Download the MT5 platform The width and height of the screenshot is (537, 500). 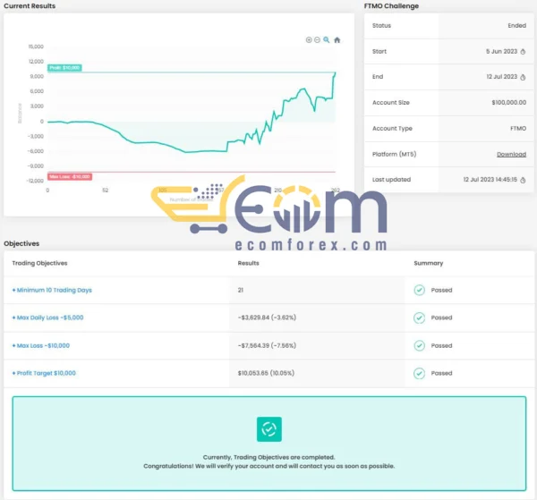click(x=511, y=154)
